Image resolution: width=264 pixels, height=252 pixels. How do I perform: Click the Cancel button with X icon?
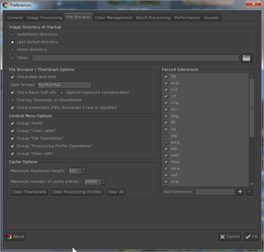click(x=229, y=237)
